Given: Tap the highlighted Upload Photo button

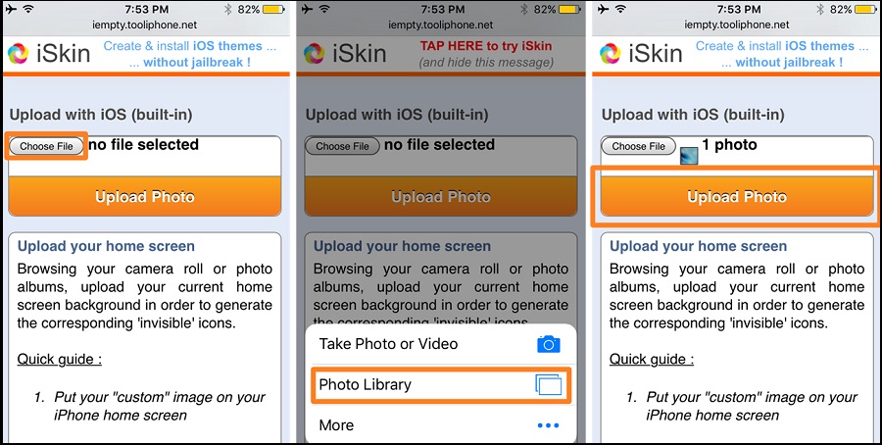Looking at the screenshot, I should pos(737,196).
